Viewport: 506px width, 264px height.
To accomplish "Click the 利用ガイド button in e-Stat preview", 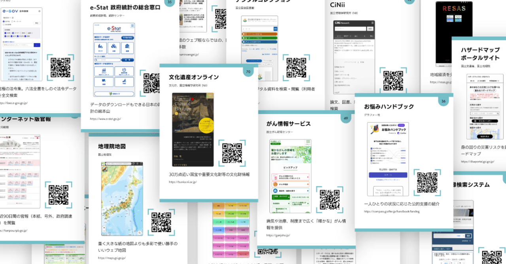I will click(114, 93).
